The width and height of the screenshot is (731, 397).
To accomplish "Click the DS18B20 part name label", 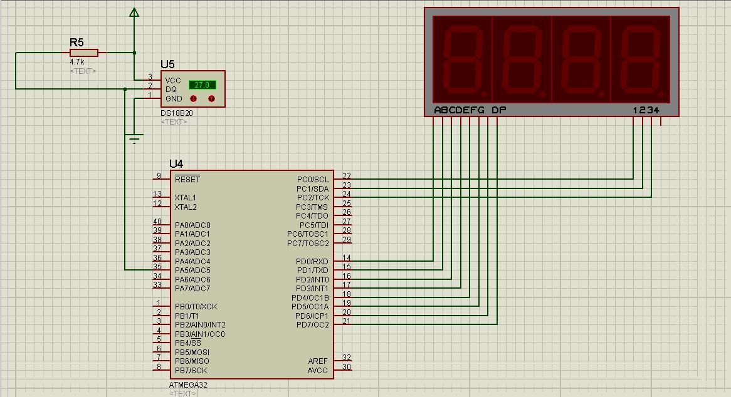I will pos(177,113).
